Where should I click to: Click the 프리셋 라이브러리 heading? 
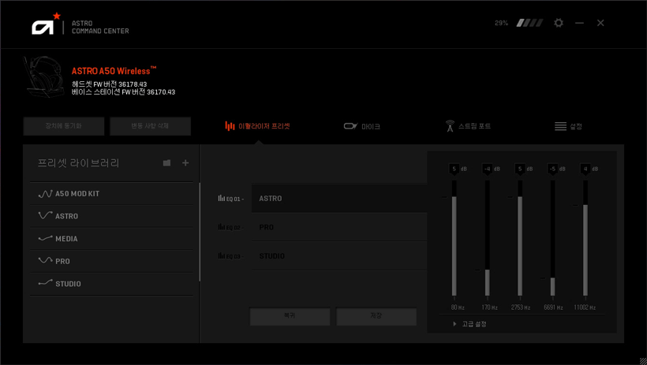pos(78,163)
